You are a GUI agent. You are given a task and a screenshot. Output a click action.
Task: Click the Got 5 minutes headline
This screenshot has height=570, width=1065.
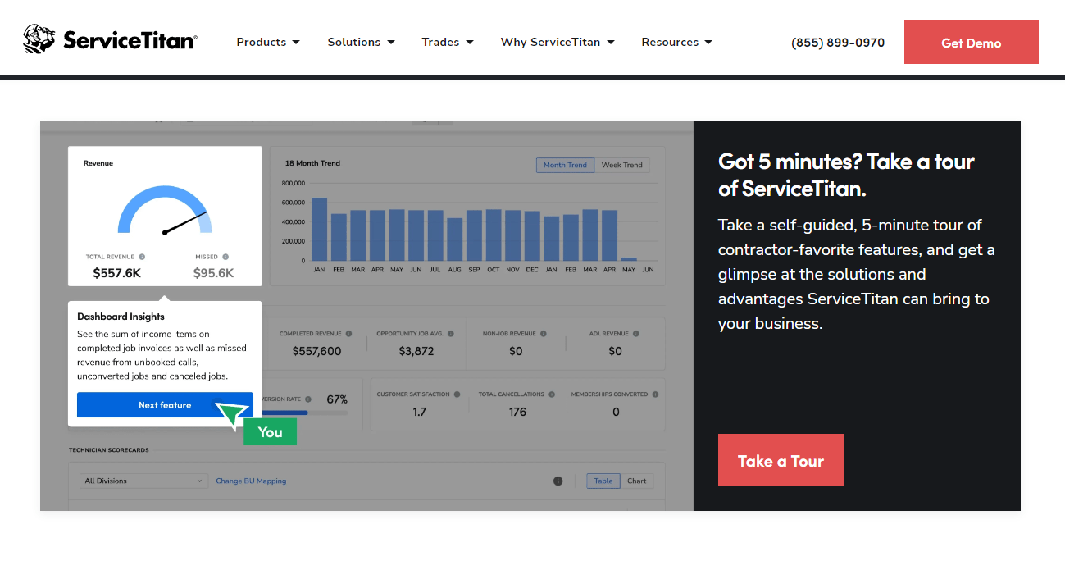(x=846, y=175)
